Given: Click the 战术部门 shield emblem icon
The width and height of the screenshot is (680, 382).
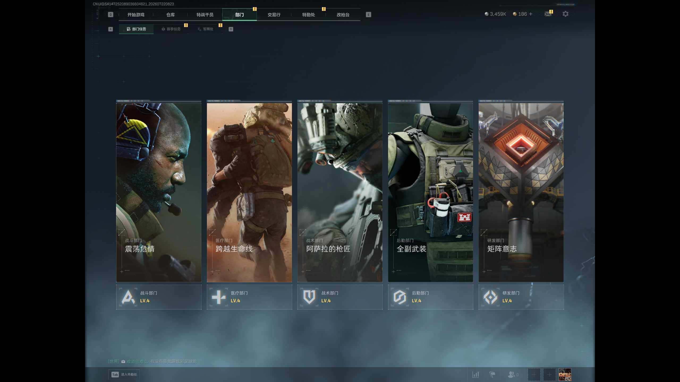Looking at the screenshot, I should (309, 297).
